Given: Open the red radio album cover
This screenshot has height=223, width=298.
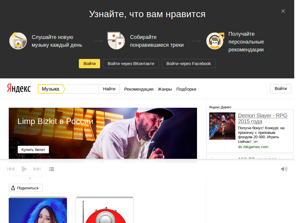Looking at the screenshot, I should [x=105, y=211].
